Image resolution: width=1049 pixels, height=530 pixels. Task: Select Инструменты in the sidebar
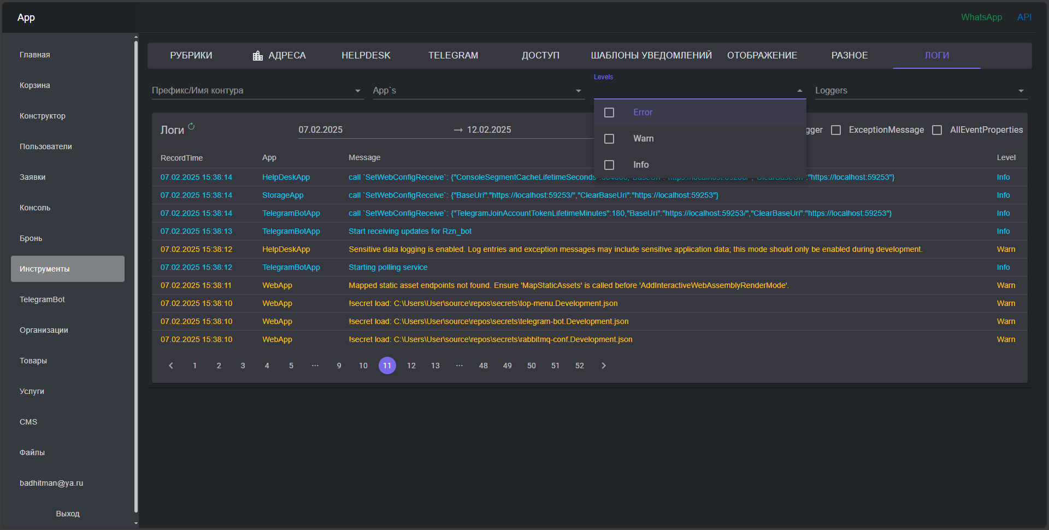pyautogui.click(x=68, y=269)
